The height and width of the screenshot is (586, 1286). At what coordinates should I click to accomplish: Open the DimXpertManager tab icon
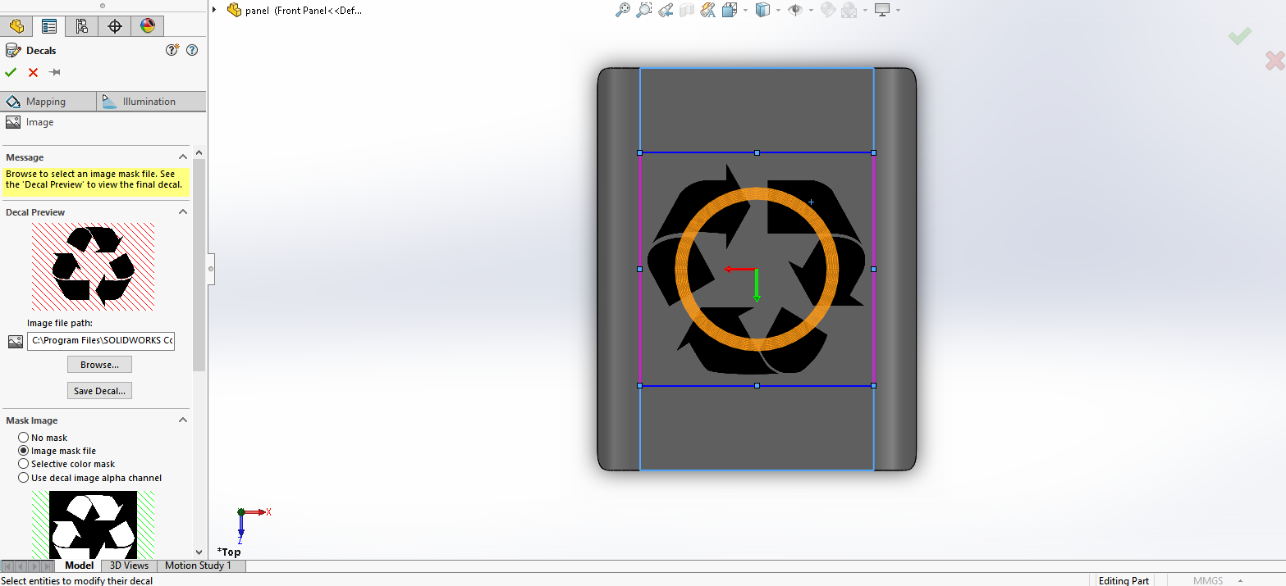point(114,25)
